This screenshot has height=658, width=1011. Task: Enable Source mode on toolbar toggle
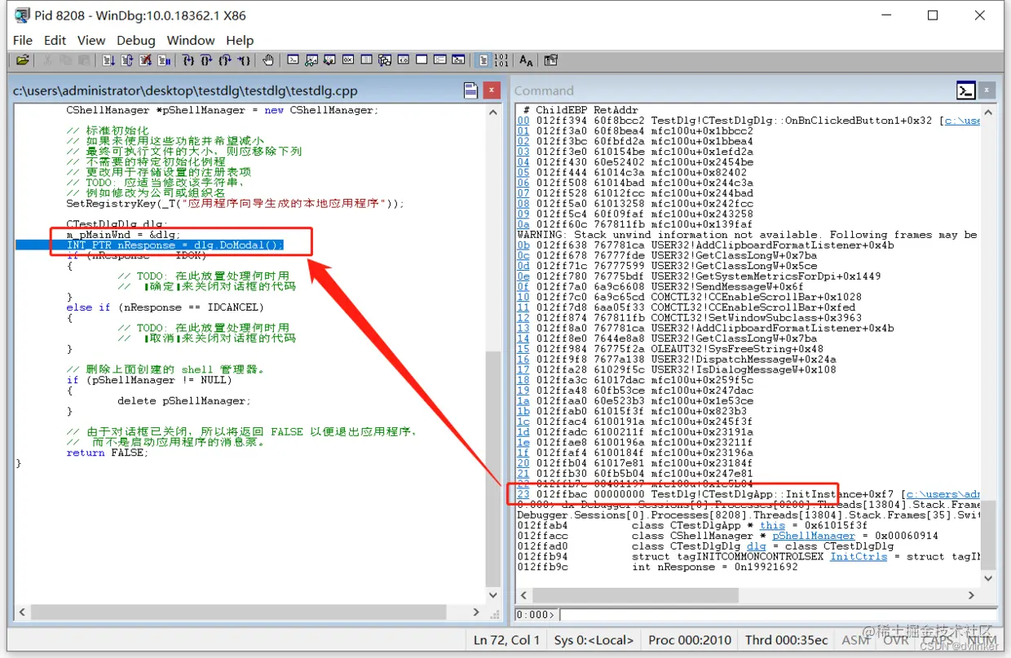coord(483,60)
